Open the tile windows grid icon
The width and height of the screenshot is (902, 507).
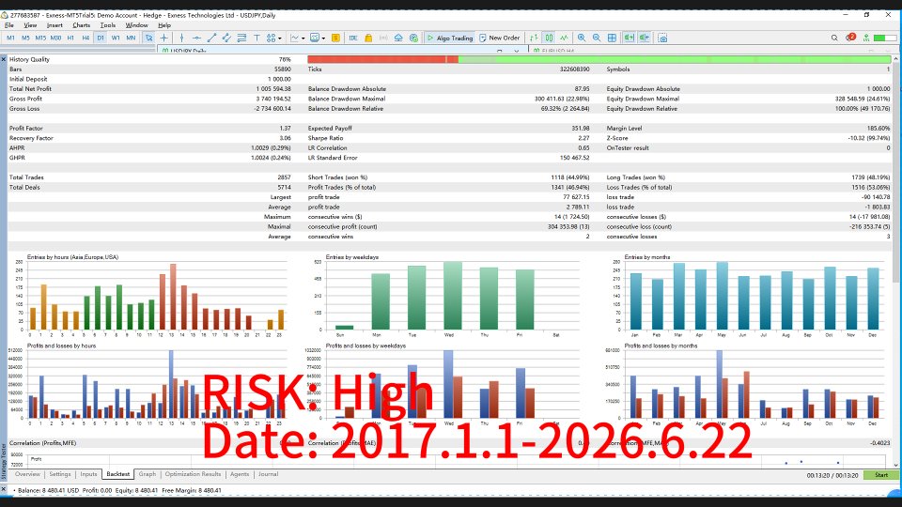(x=612, y=38)
